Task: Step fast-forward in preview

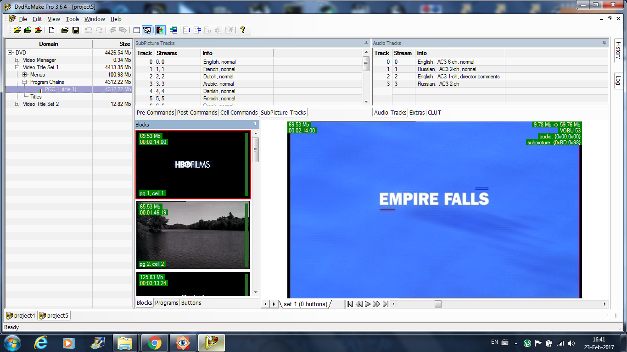Action: 376,304
